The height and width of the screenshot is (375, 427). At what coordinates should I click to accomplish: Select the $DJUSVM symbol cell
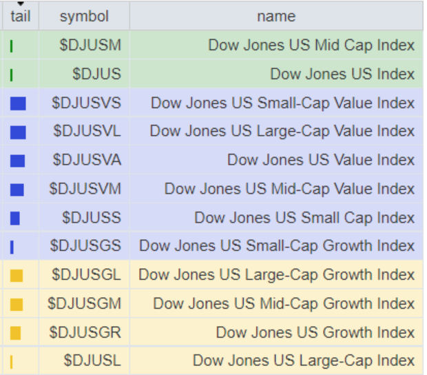[x=85, y=189]
